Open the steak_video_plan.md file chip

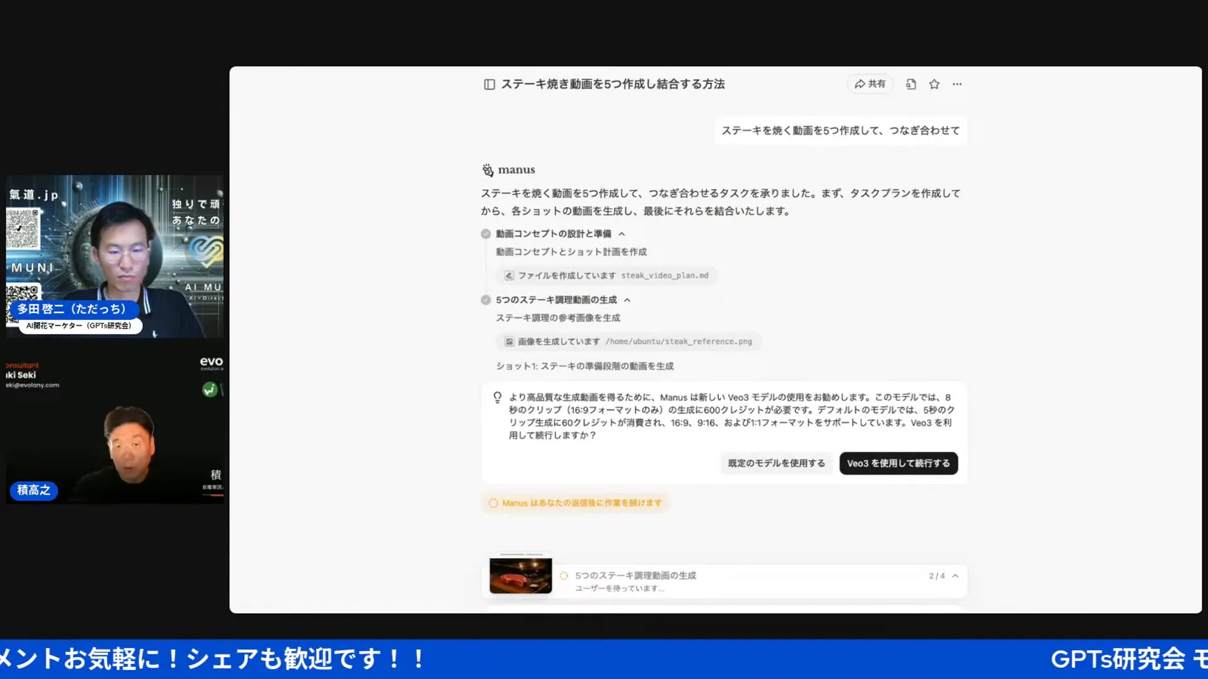point(607,275)
